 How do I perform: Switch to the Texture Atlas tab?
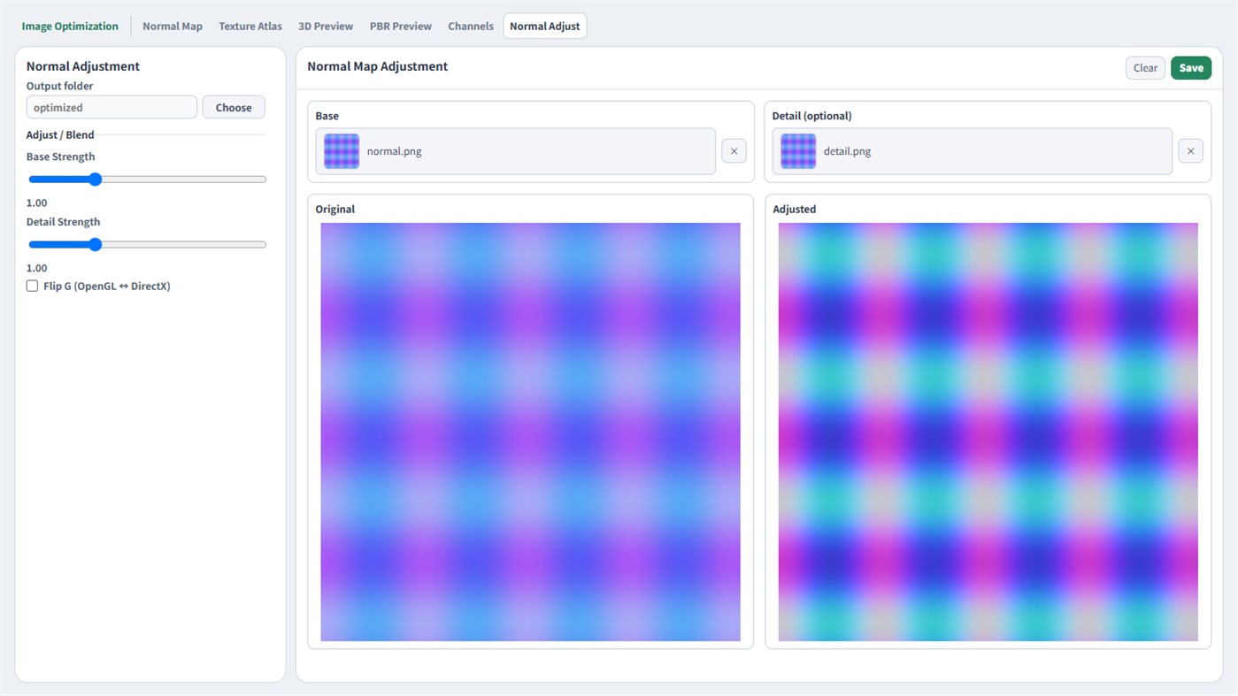coord(250,27)
